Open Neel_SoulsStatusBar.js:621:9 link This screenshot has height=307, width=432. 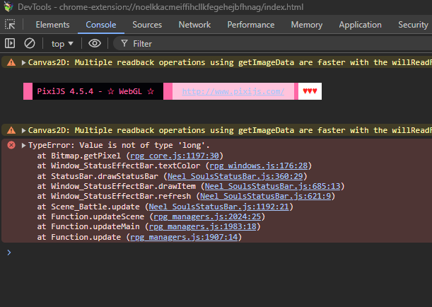[265, 196]
